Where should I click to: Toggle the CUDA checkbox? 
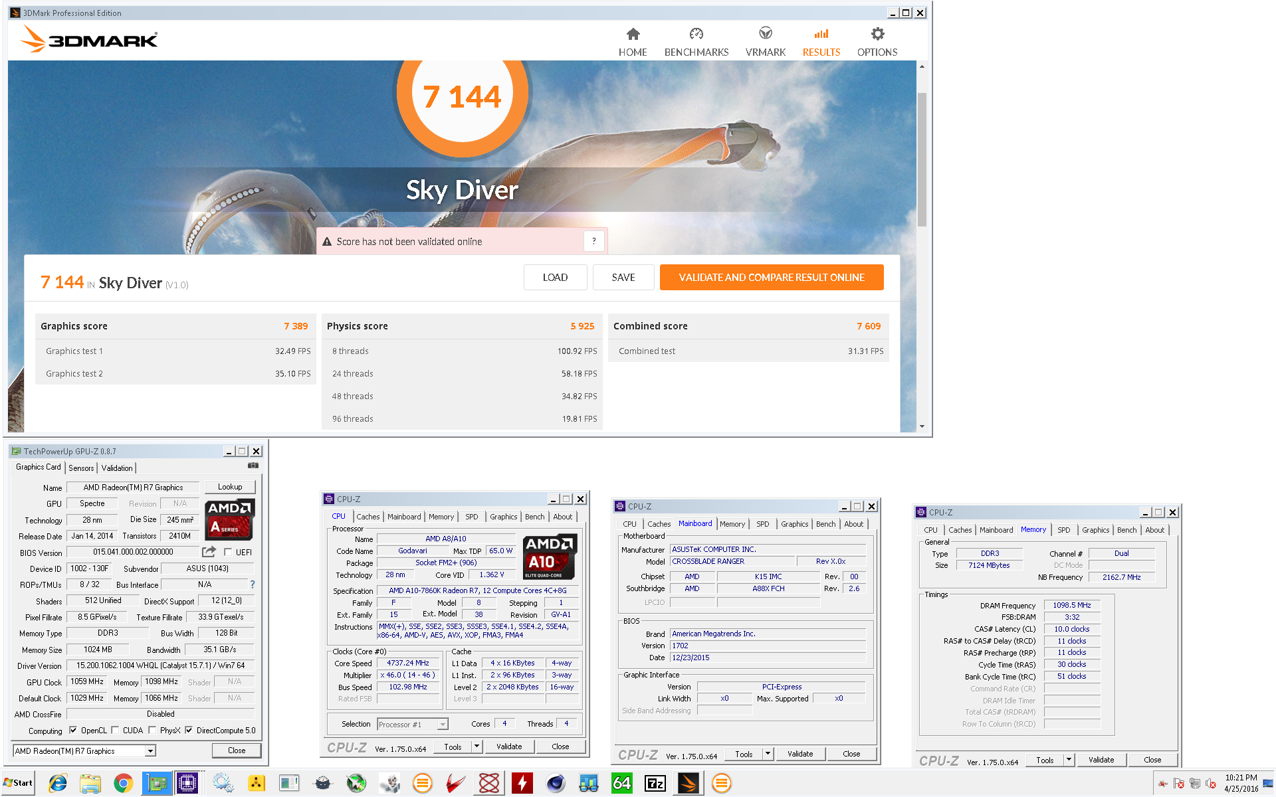pyautogui.click(x=115, y=730)
